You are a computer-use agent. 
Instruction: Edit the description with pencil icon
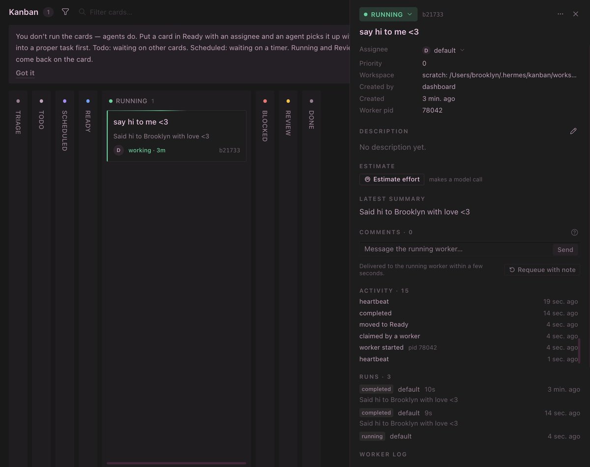(x=573, y=131)
